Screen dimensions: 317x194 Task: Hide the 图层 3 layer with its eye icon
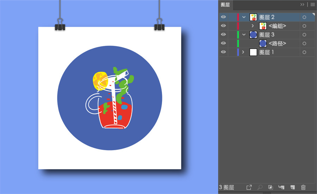pos(223,34)
